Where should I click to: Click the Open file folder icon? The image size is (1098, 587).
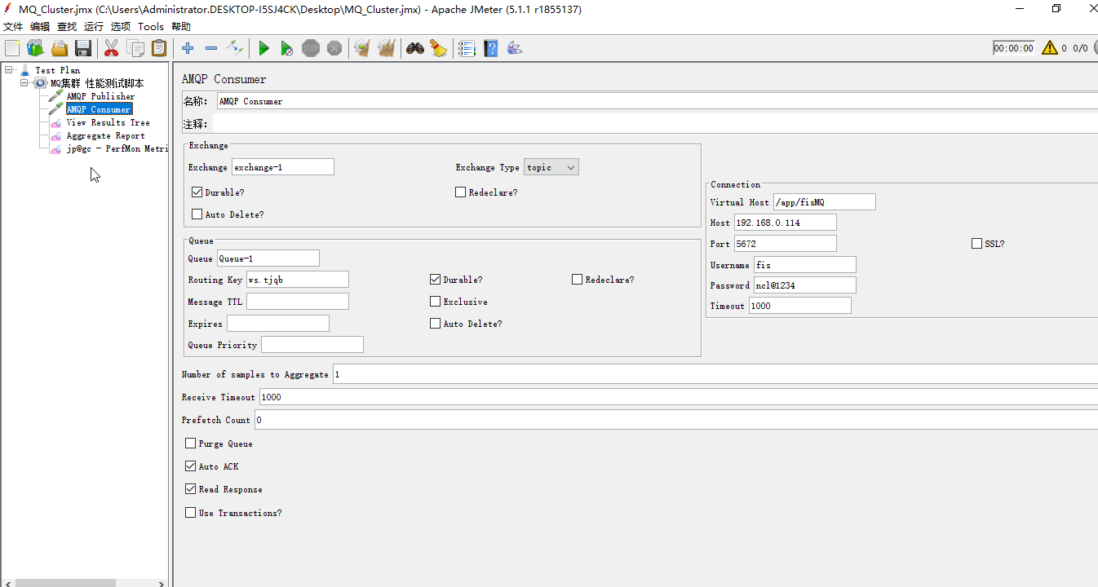60,48
